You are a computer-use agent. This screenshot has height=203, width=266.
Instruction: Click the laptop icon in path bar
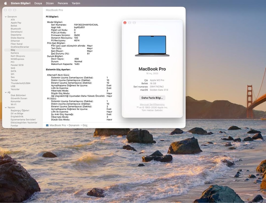47,125
